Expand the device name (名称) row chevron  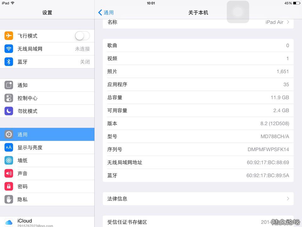[x=288, y=22]
